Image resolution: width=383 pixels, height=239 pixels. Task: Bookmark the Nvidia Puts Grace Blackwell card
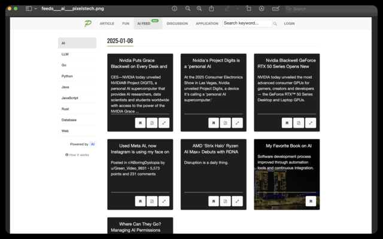(140, 123)
